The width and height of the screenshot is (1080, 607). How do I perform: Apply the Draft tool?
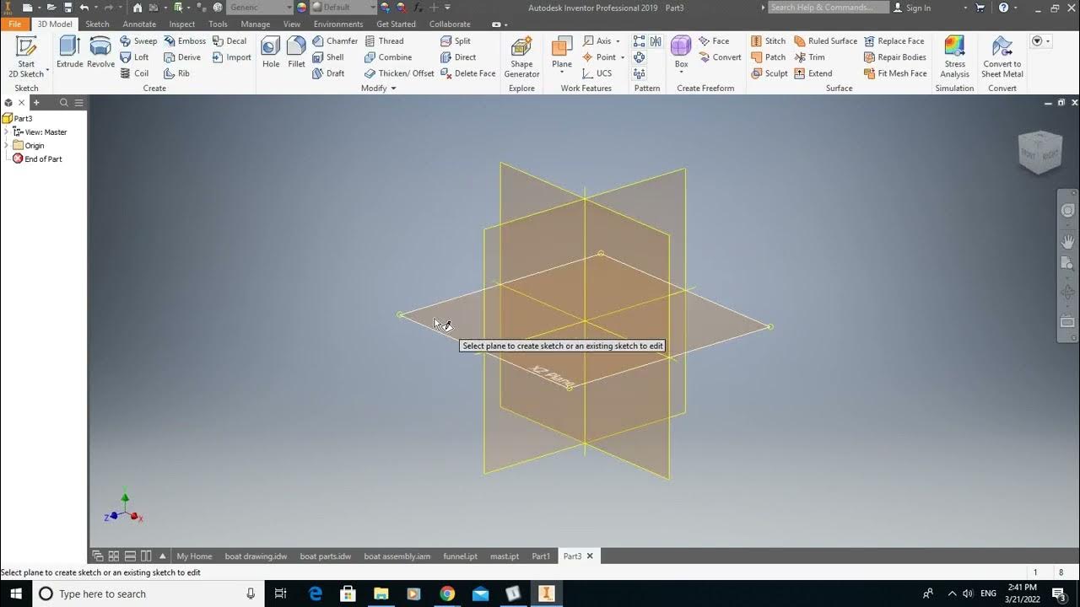tap(328, 73)
